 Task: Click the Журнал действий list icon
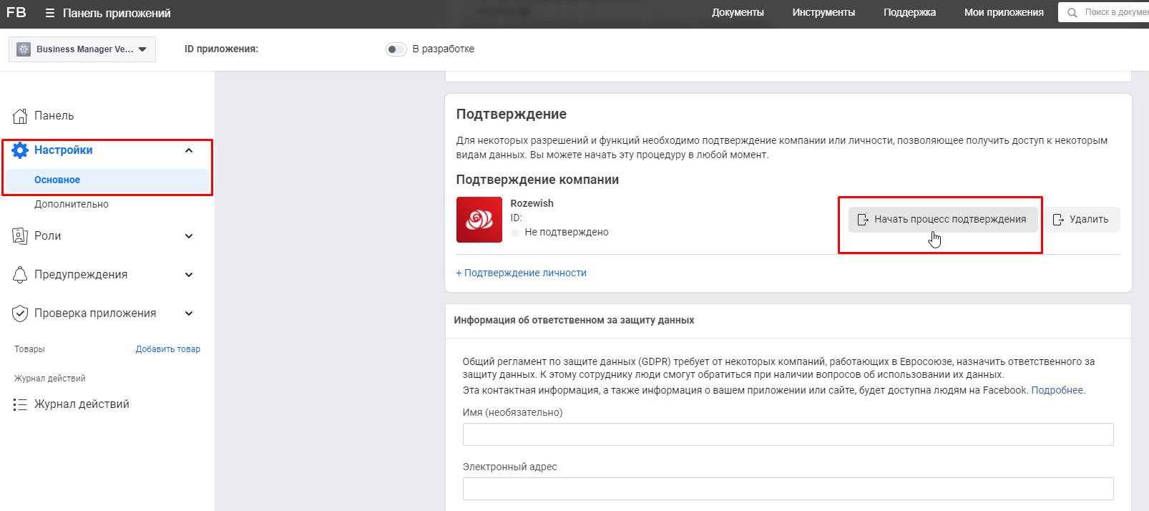click(20, 404)
